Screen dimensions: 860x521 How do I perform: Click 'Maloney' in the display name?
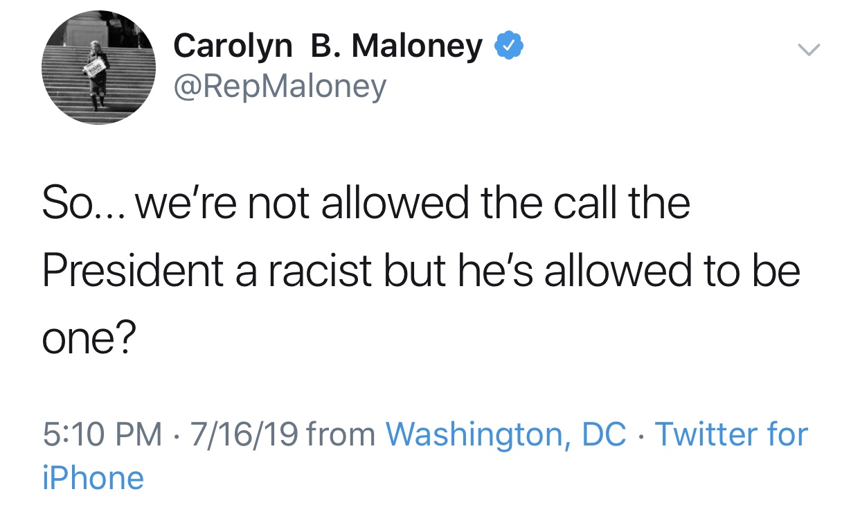pos(417,47)
